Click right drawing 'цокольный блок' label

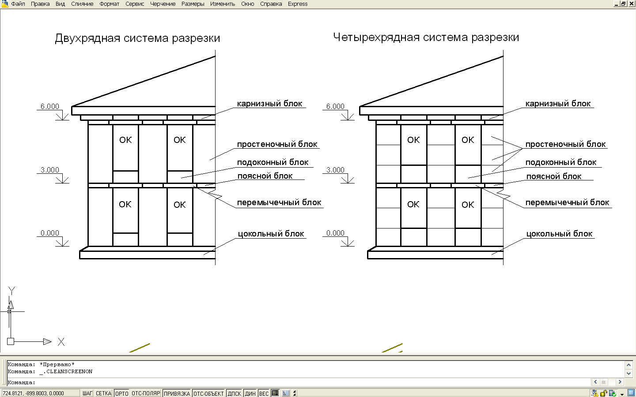click(x=559, y=234)
